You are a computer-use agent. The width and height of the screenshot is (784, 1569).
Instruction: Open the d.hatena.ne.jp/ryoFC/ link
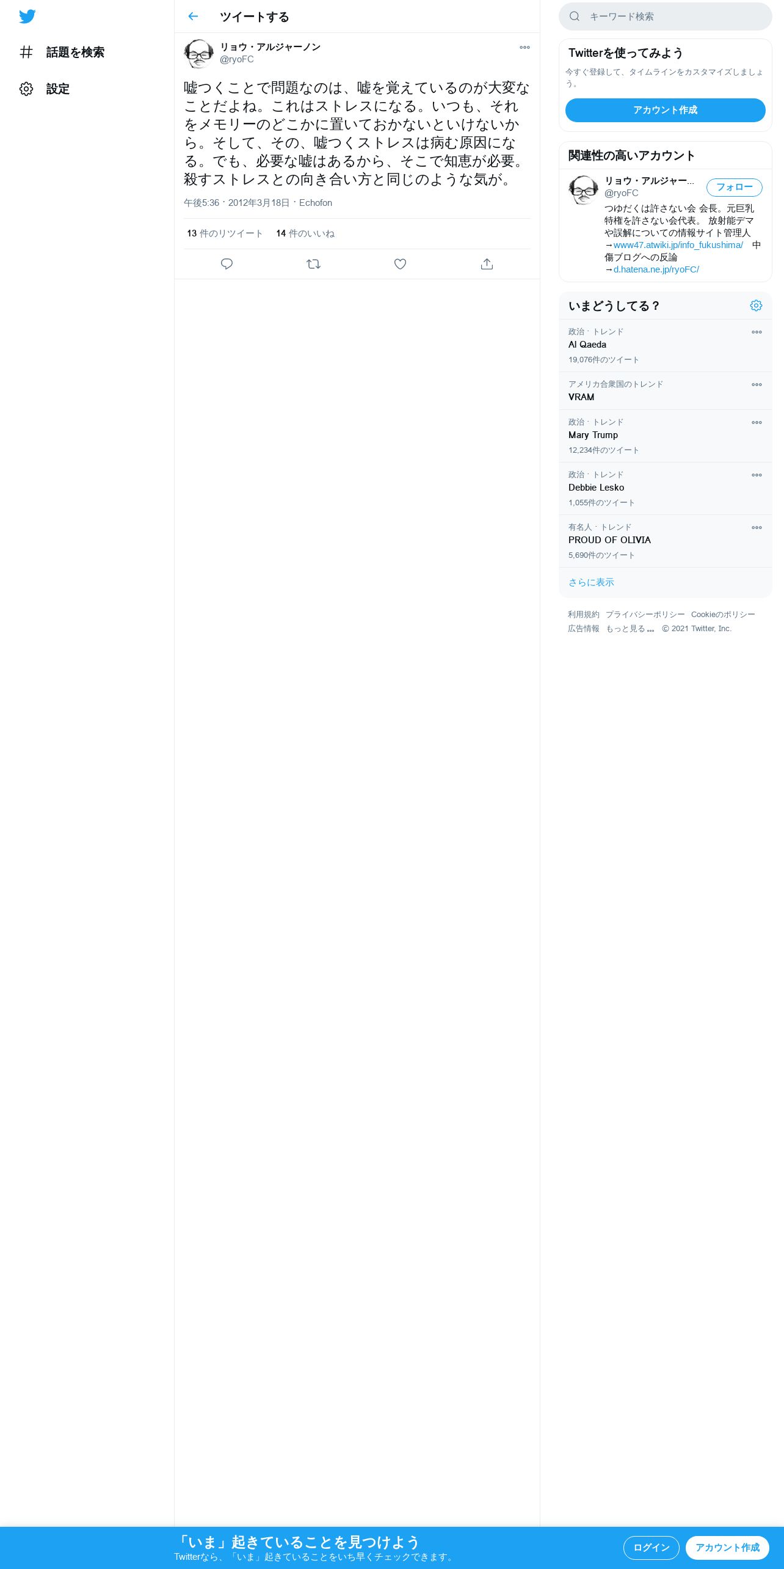tap(656, 269)
